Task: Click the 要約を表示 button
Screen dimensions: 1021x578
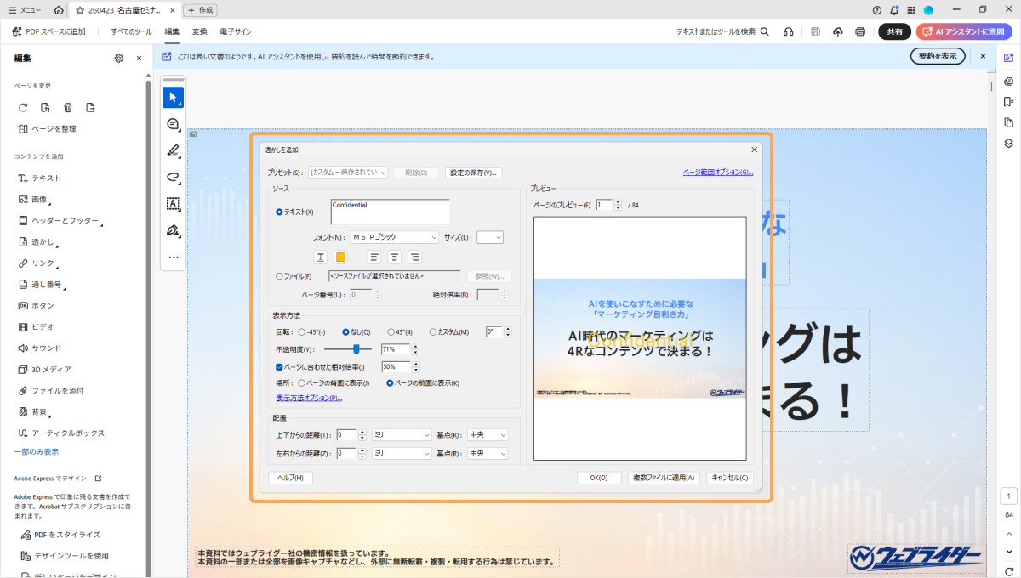Action: pos(938,56)
